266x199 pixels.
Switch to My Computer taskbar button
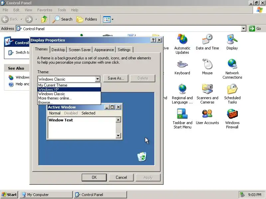[46, 195]
